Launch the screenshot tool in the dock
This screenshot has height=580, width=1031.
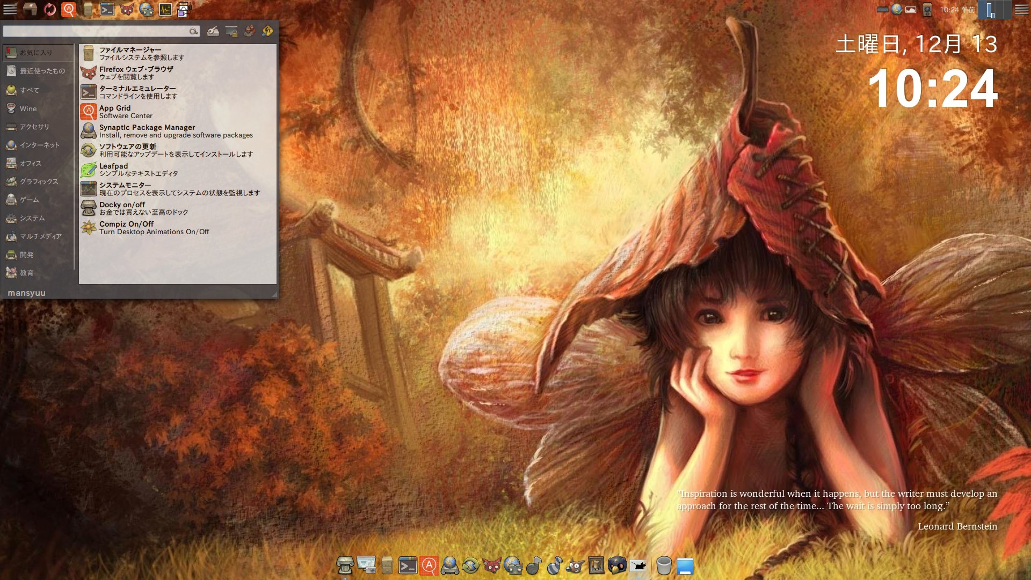pos(366,565)
